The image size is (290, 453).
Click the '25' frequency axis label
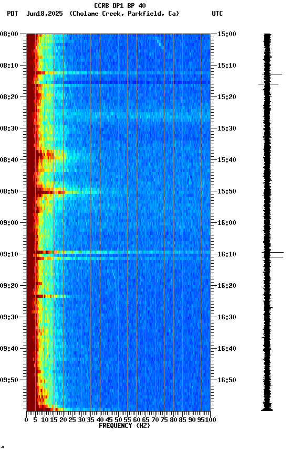coord(72,420)
